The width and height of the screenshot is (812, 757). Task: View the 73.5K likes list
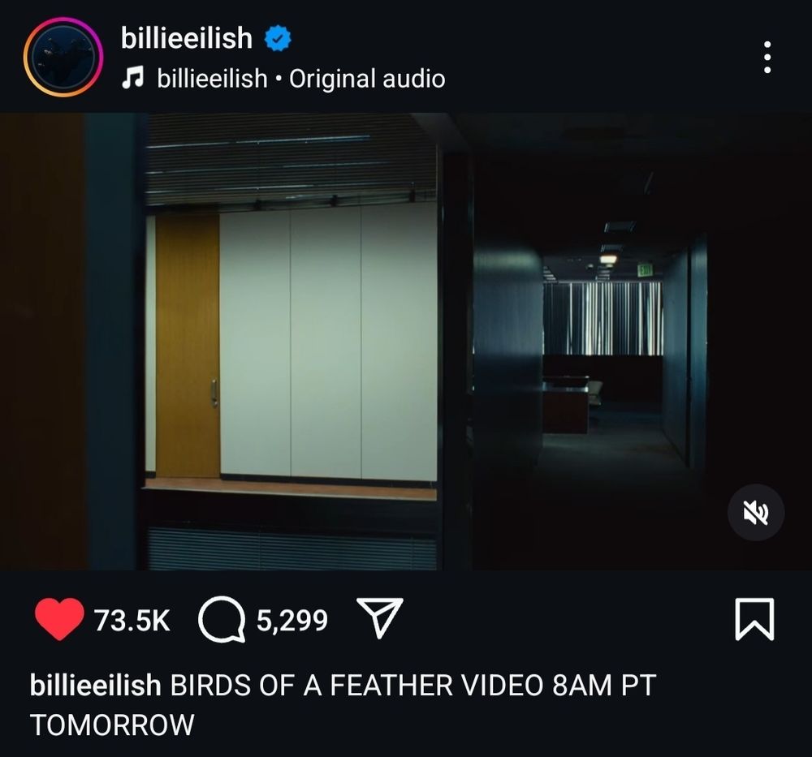[132, 620]
